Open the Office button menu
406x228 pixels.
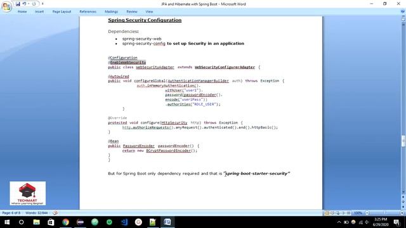point(6,6)
